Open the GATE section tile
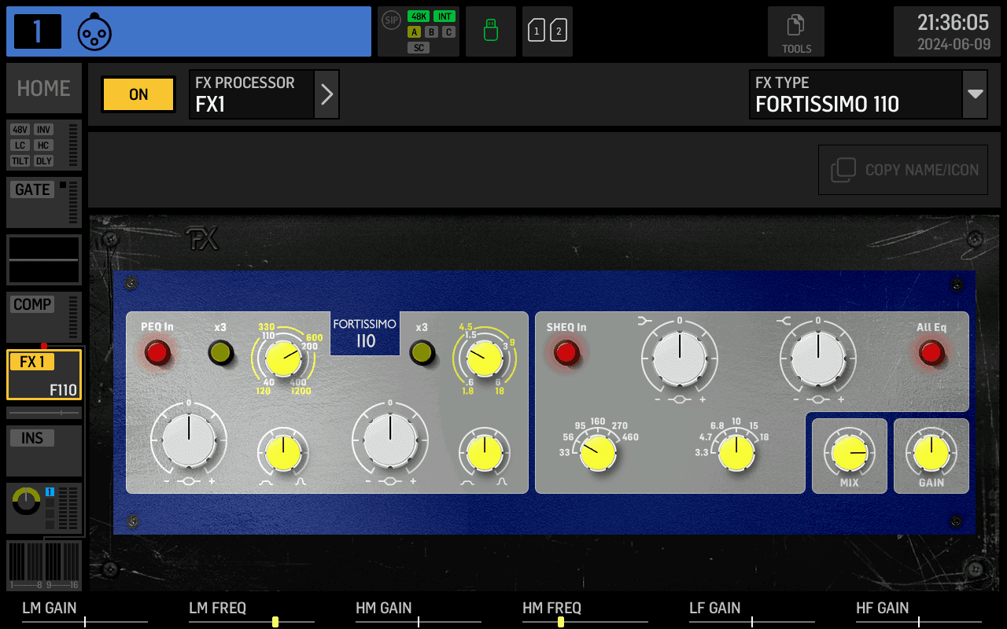 click(44, 202)
